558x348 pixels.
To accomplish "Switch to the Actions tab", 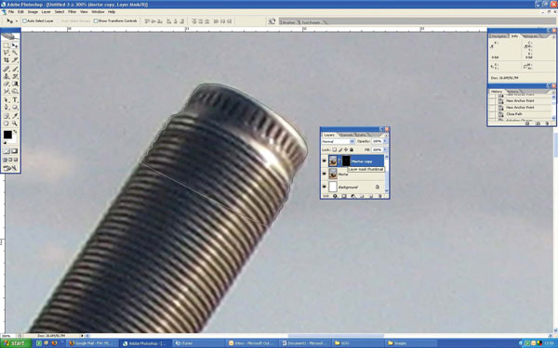I will [x=512, y=92].
